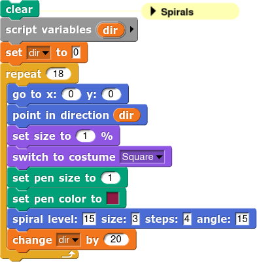Click the go to y value field

[111, 94]
